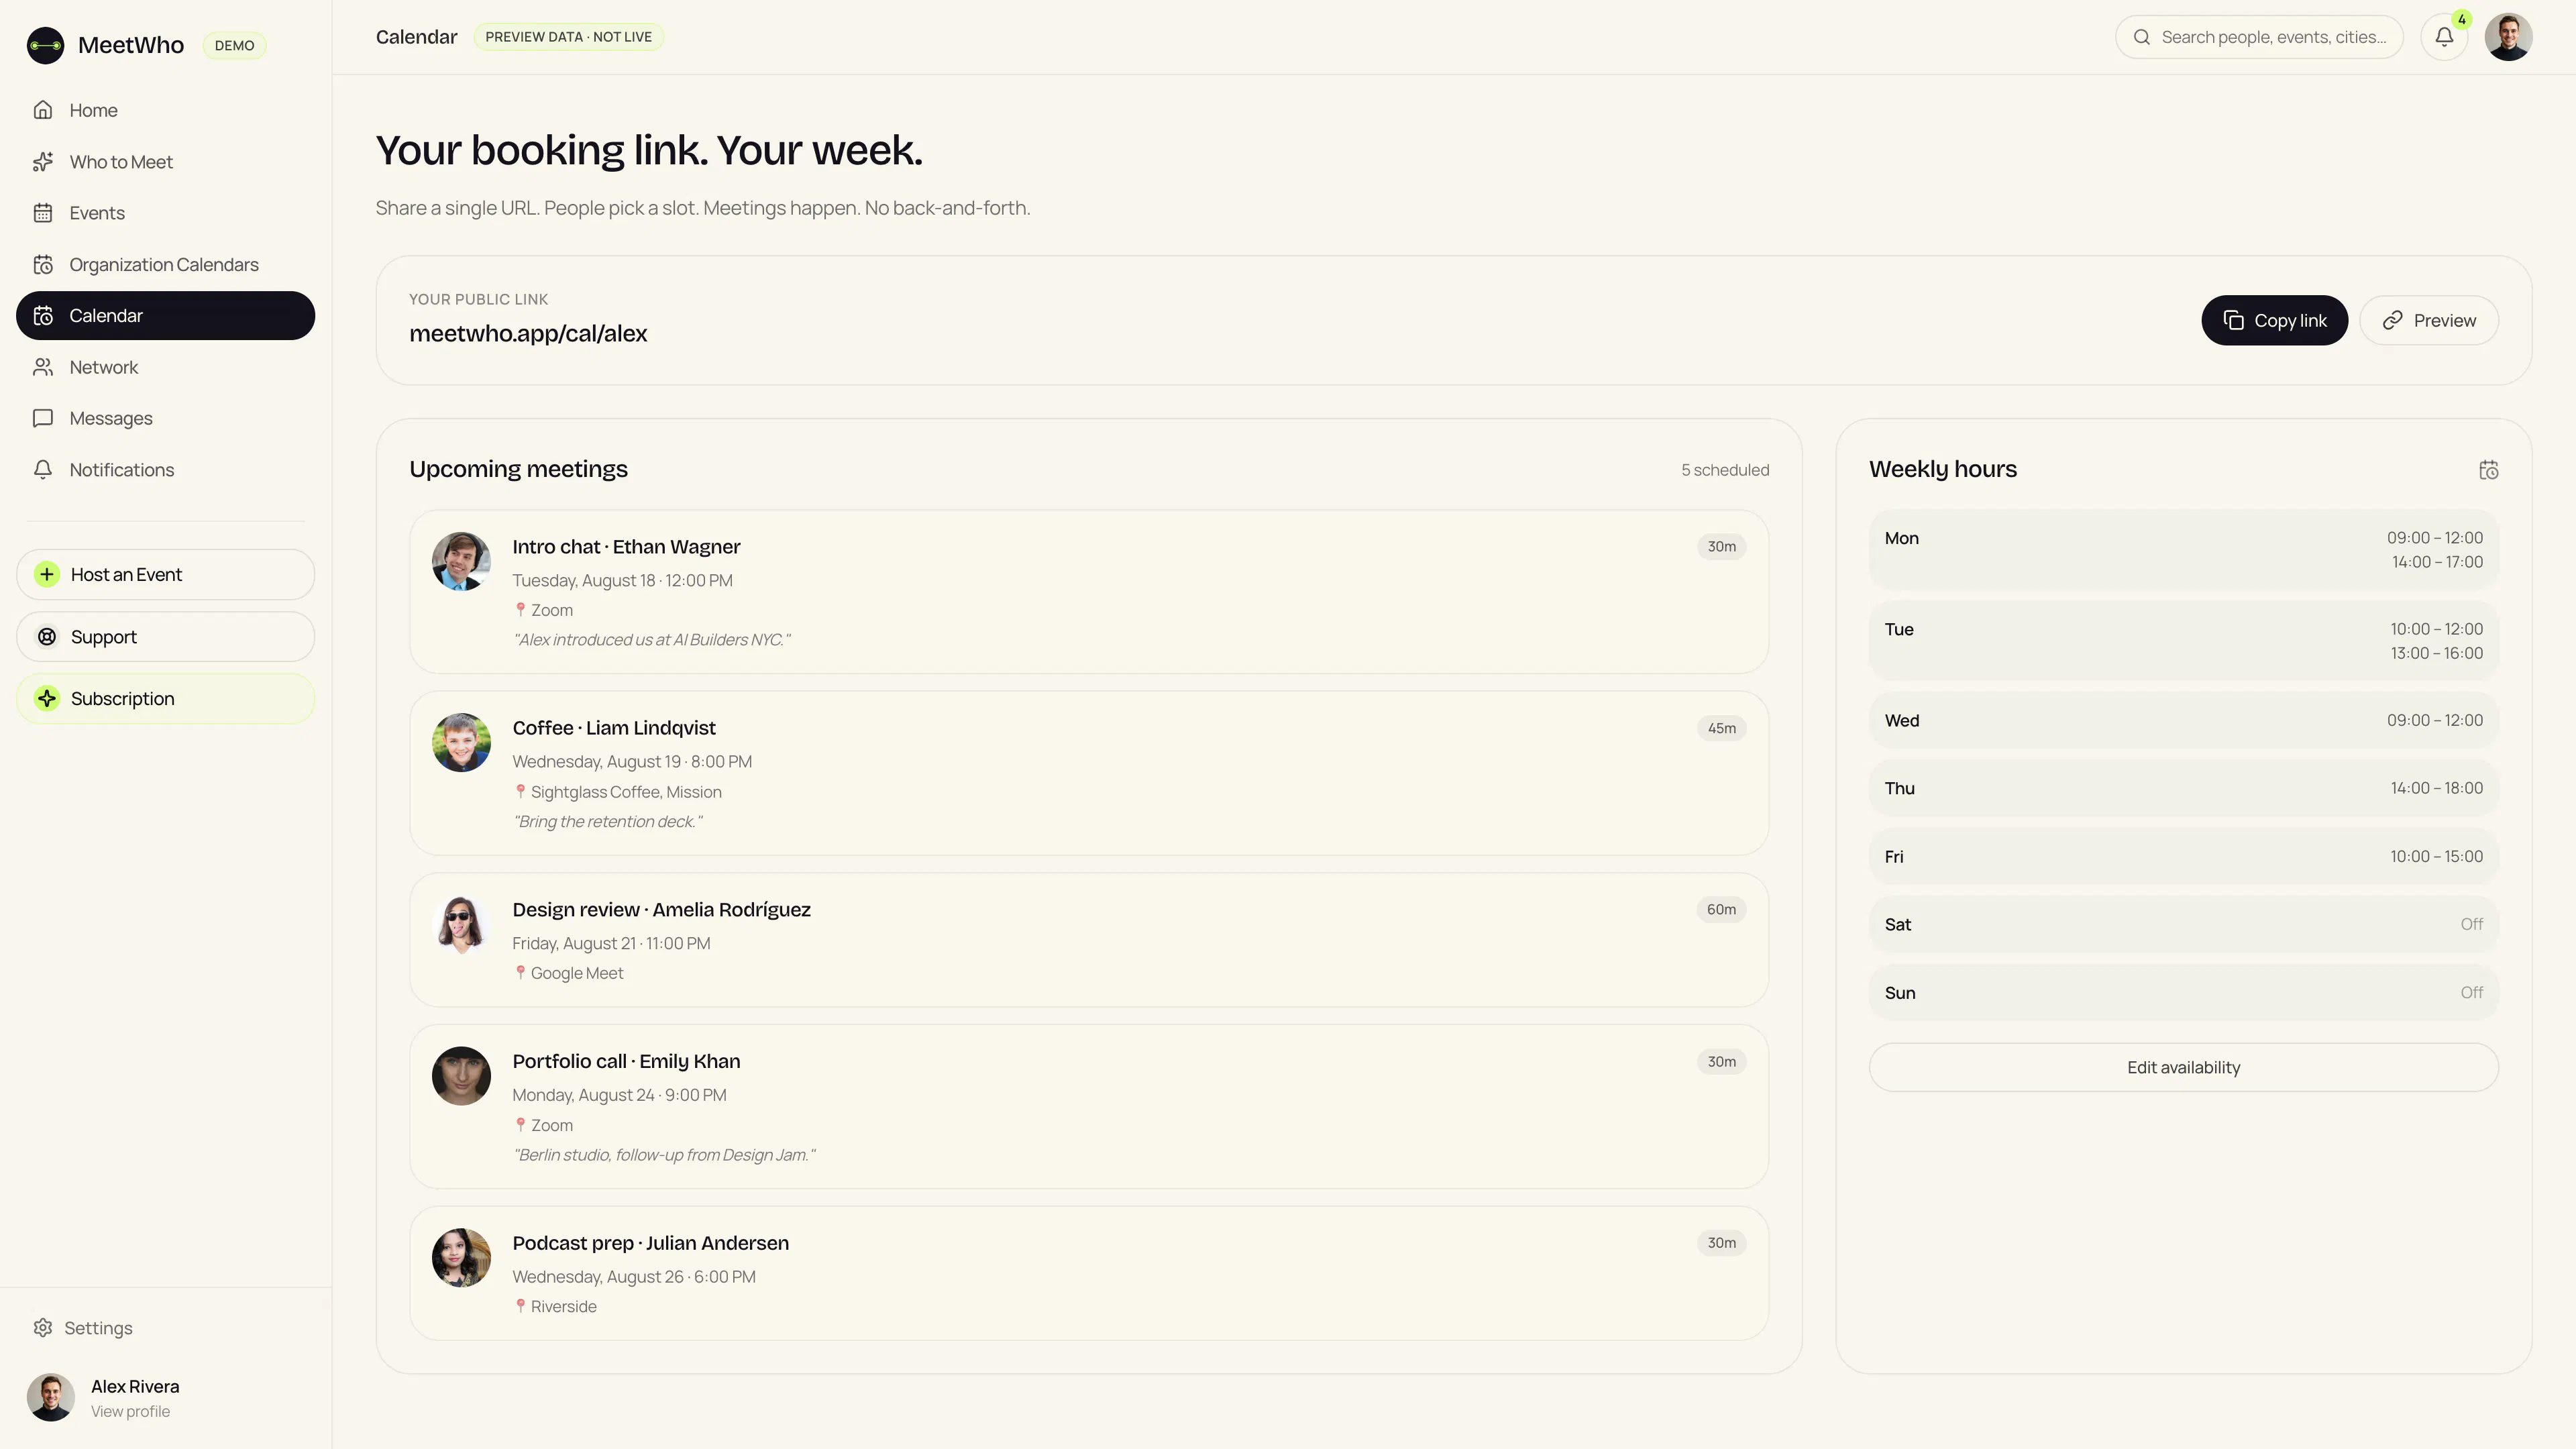Open the notification bell in top bar
Image resolution: width=2576 pixels, height=1449 pixels.
point(2444,37)
